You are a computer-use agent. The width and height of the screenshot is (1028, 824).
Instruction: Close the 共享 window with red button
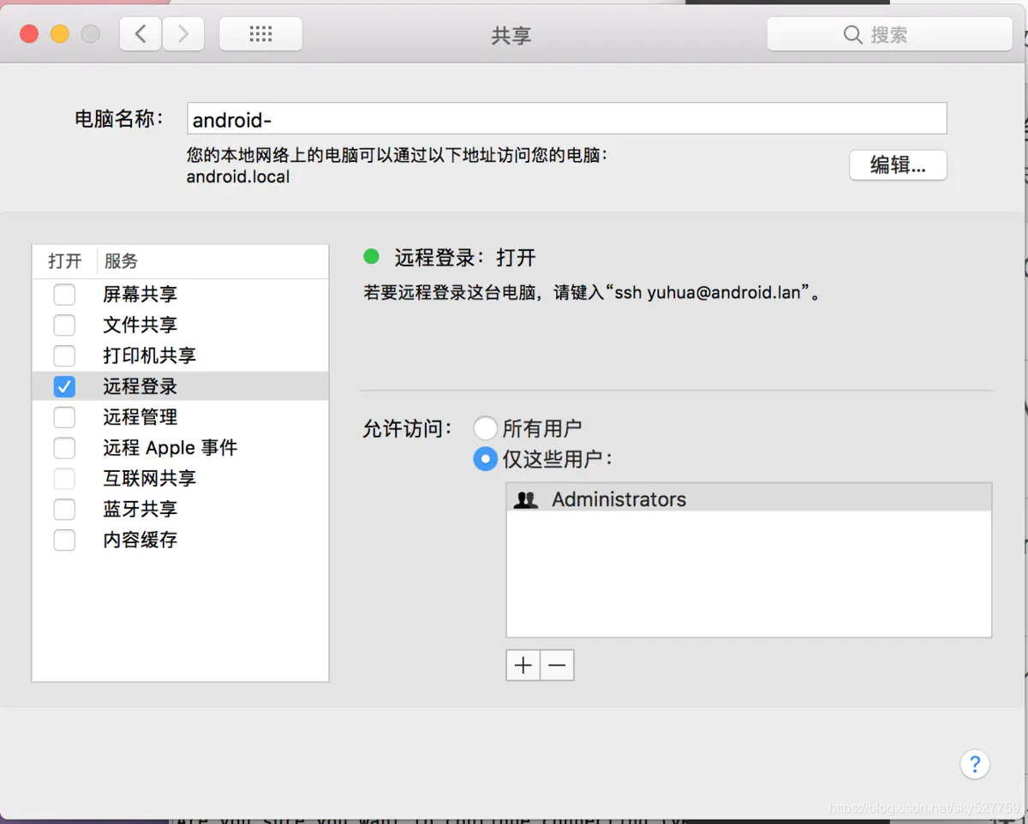point(30,34)
